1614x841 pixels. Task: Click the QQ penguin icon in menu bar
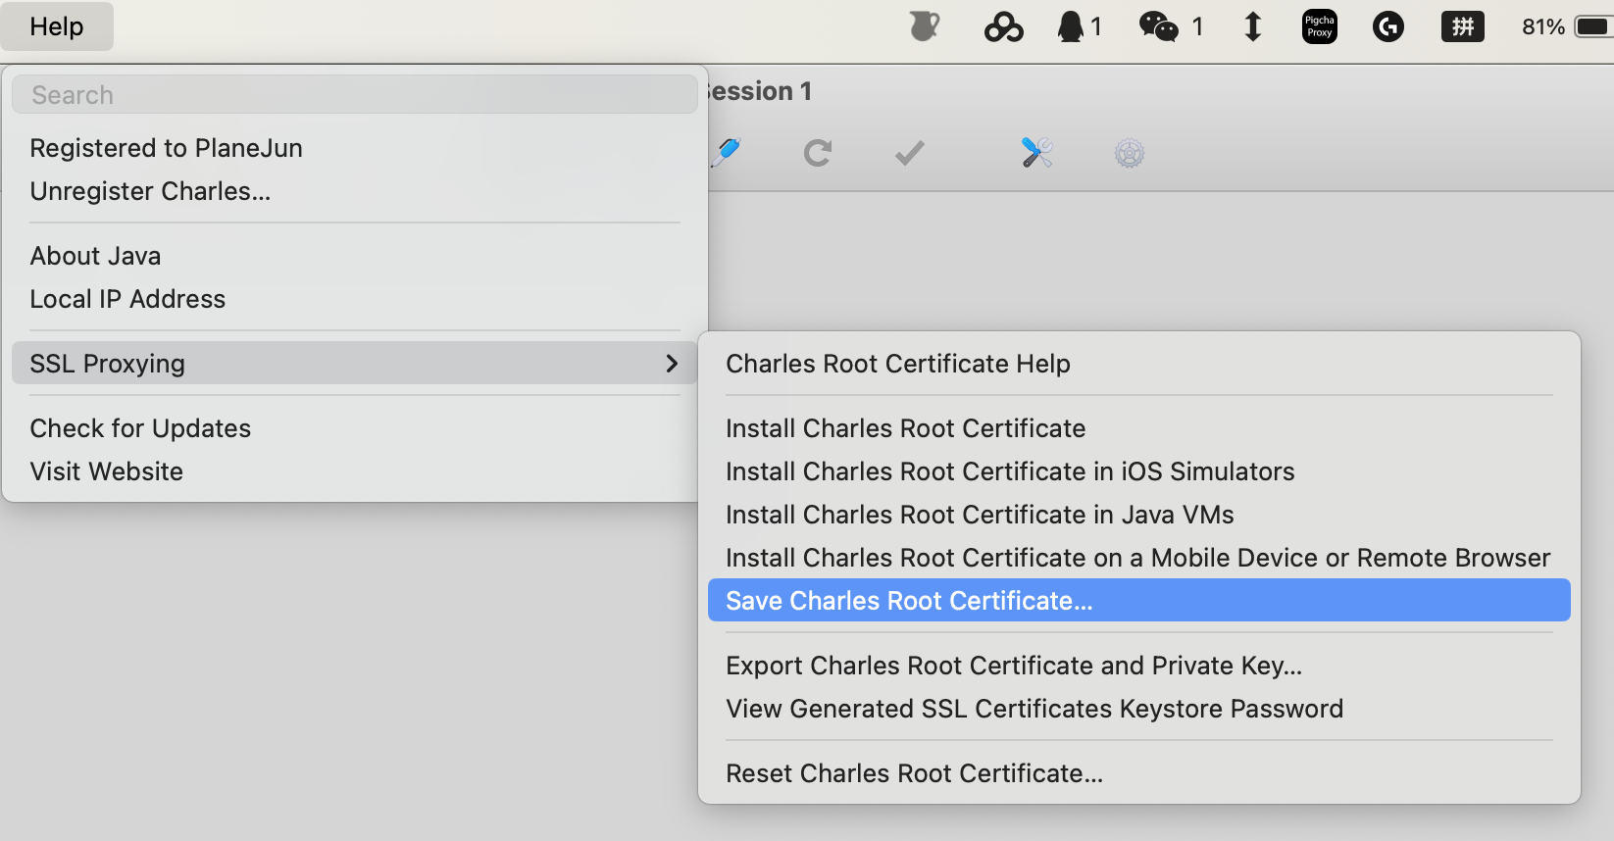coord(1070,26)
